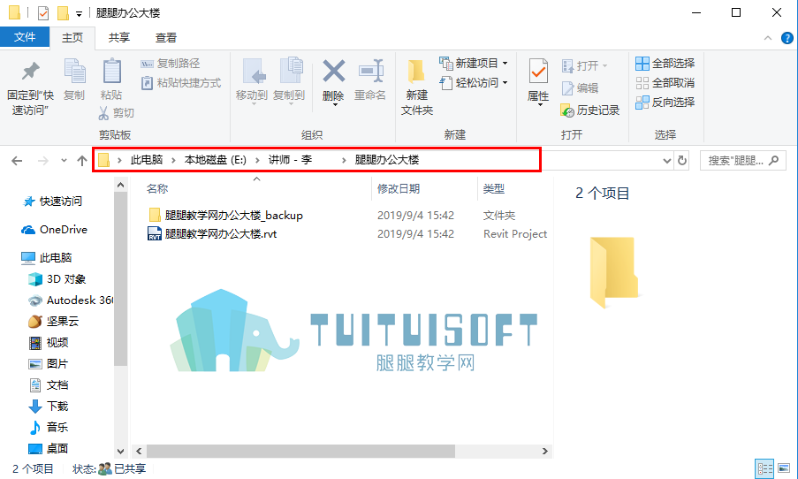Open Music (音乐) in sidebar
Screen dimensions: 798x479
click(49, 427)
